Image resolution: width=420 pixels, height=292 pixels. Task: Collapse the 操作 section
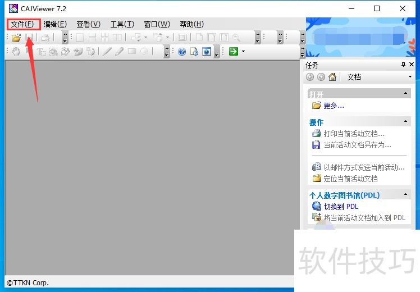point(406,121)
